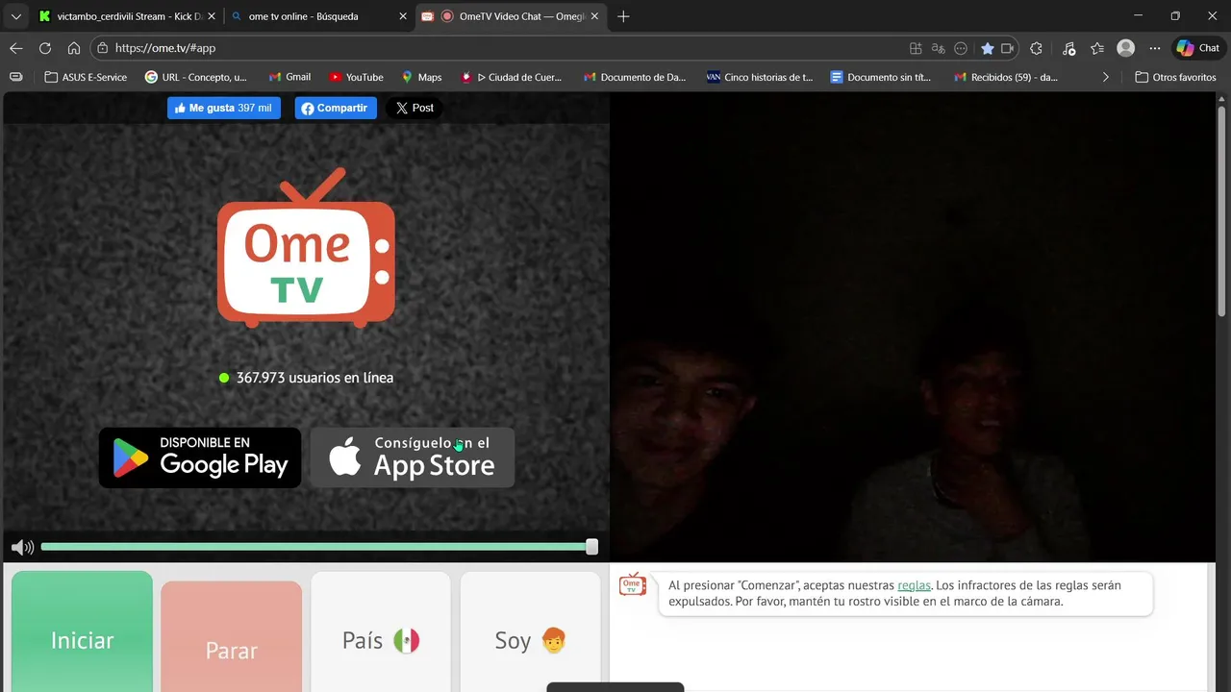The height and width of the screenshot is (692, 1231).
Task: Close the Kick stream tab
Action: (x=212, y=16)
